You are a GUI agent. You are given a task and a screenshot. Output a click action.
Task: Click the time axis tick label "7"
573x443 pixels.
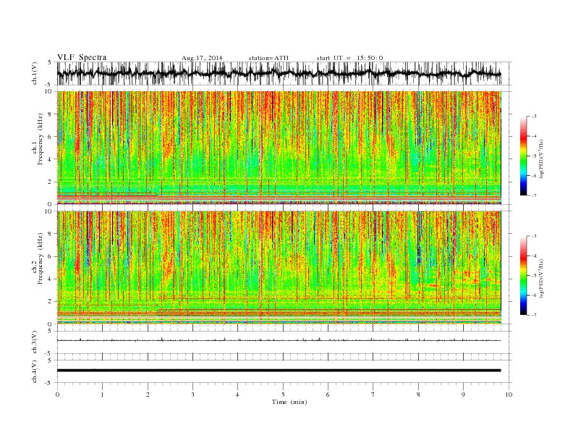[x=373, y=395]
